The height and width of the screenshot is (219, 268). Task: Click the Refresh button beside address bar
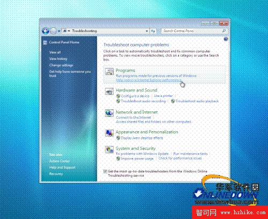pos(153,31)
